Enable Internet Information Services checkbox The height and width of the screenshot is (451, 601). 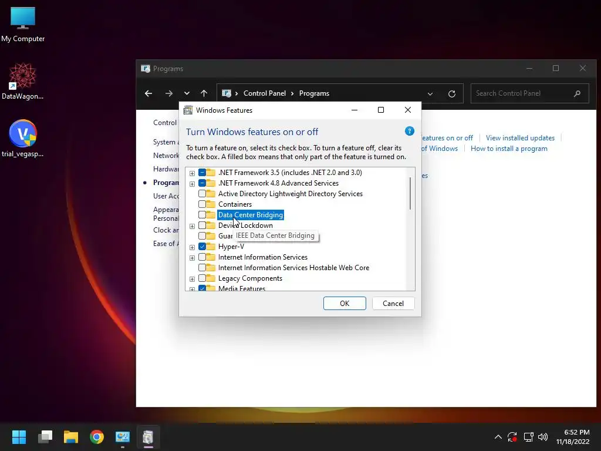click(202, 257)
